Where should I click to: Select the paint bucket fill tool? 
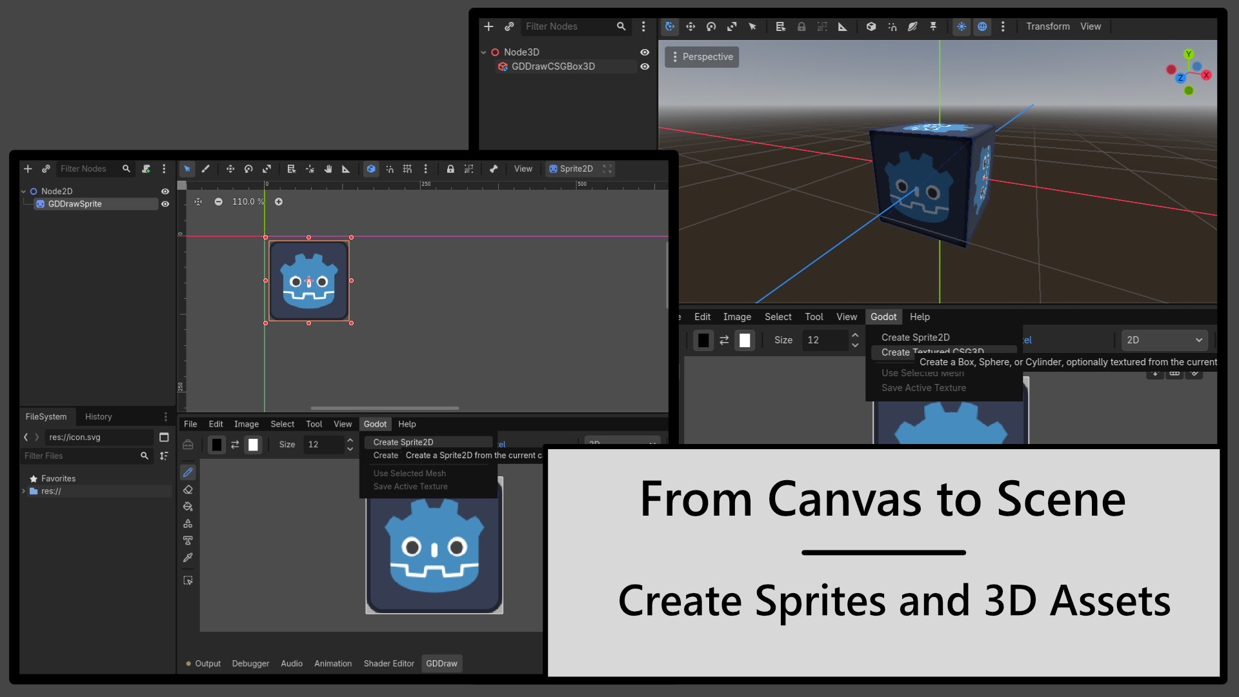(x=188, y=506)
